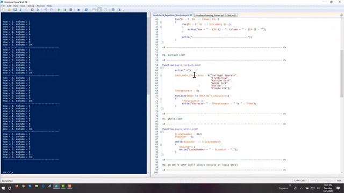The width and height of the screenshot is (344, 193).
Task: Click the Cut scissors toolbar icon
Action: pyautogui.click(x=21, y=10)
